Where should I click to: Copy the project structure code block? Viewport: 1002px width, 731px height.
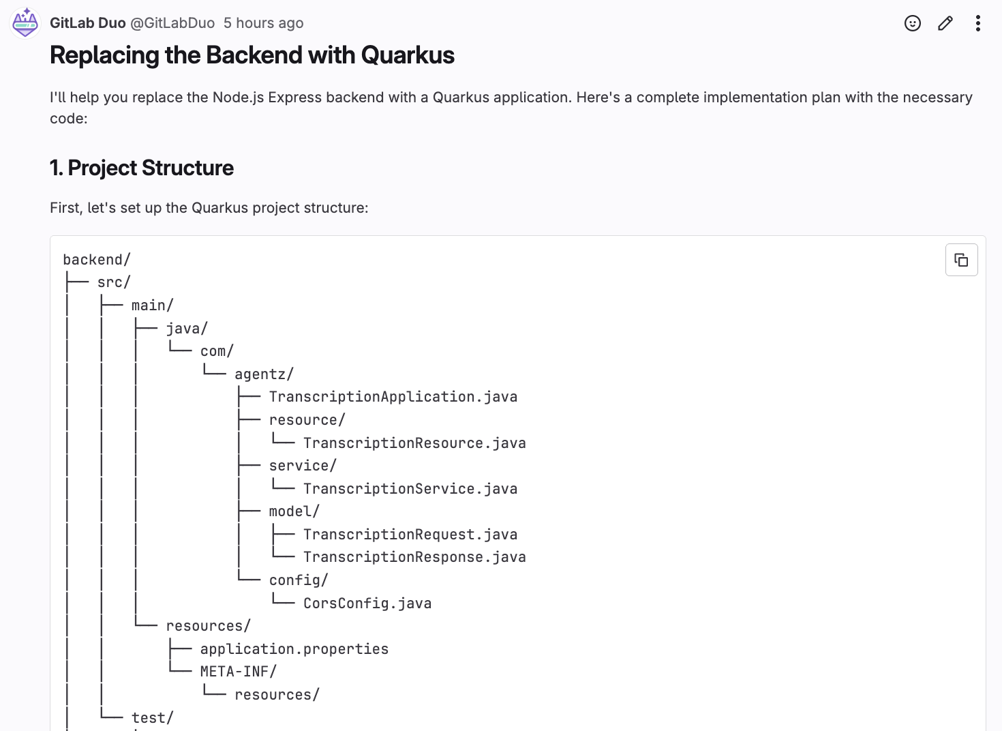(x=961, y=260)
